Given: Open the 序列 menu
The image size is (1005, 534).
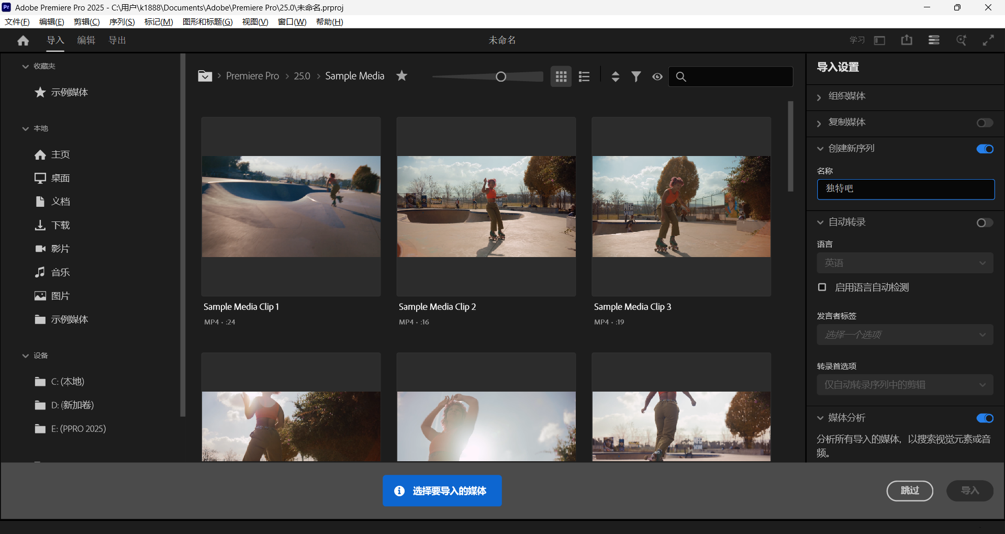Looking at the screenshot, I should (121, 21).
